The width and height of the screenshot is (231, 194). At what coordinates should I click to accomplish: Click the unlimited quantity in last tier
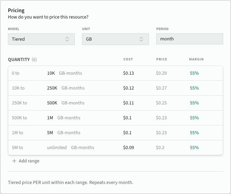[57, 148]
